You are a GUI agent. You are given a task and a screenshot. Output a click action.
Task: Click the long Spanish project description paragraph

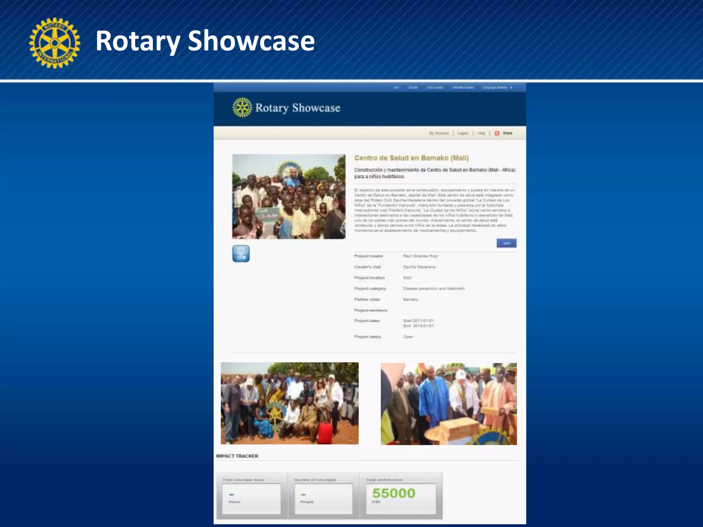pos(435,210)
